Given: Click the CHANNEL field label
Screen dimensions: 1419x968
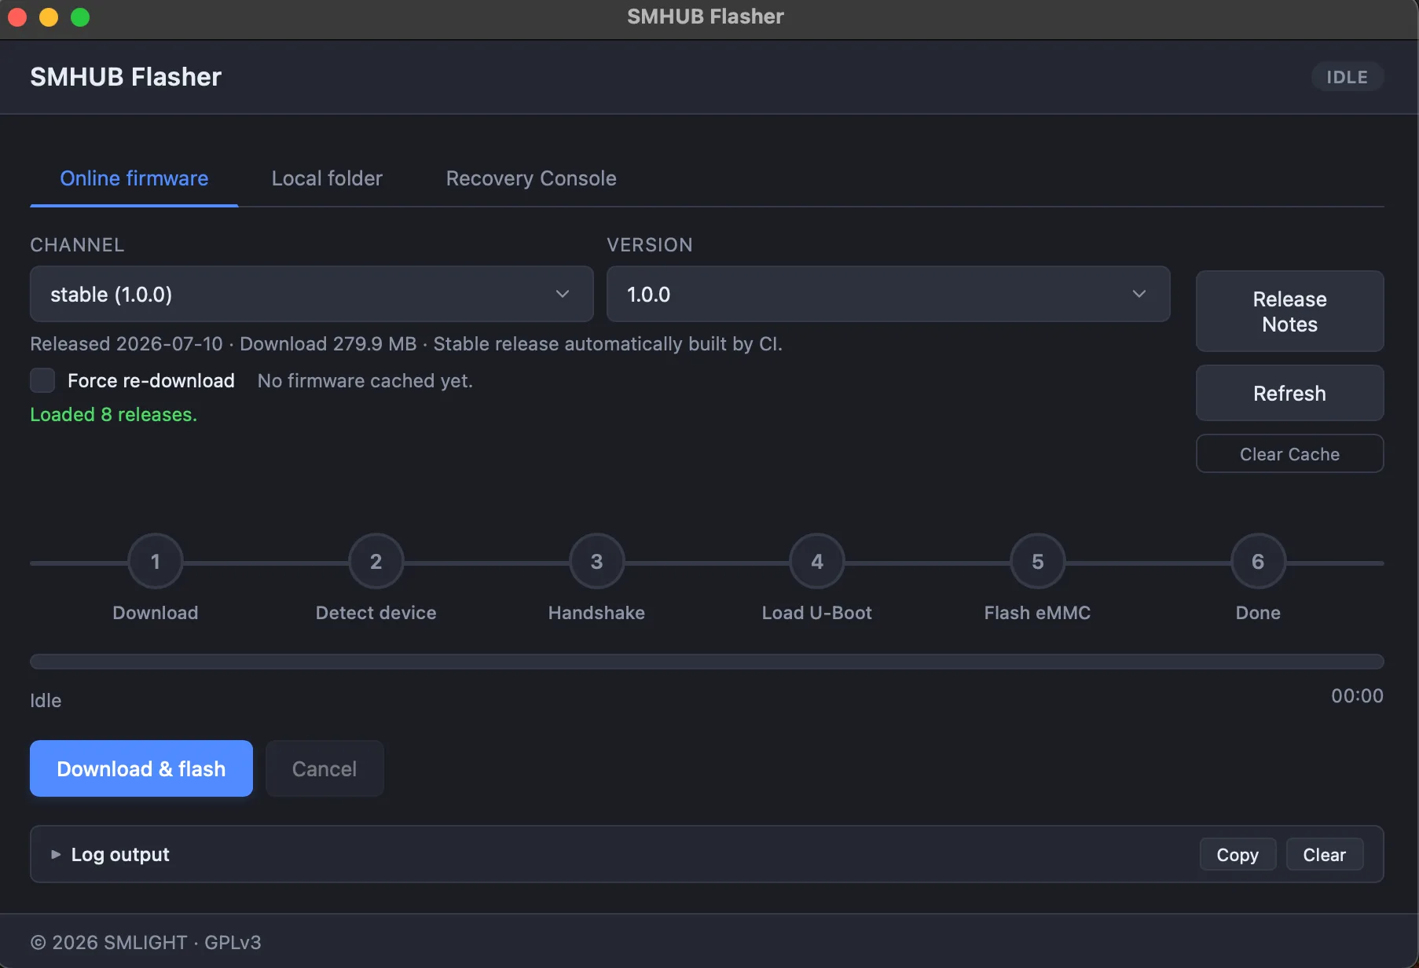Looking at the screenshot, I should click(x=77, y=245).
